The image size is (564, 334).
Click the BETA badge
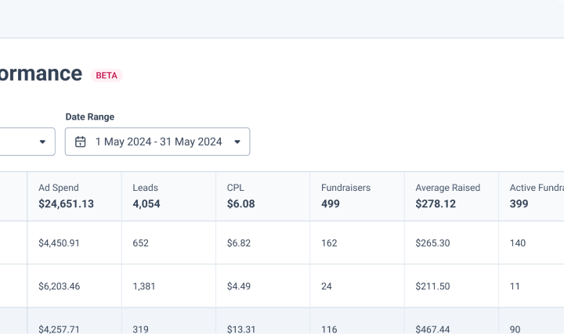tap(107, 75)
